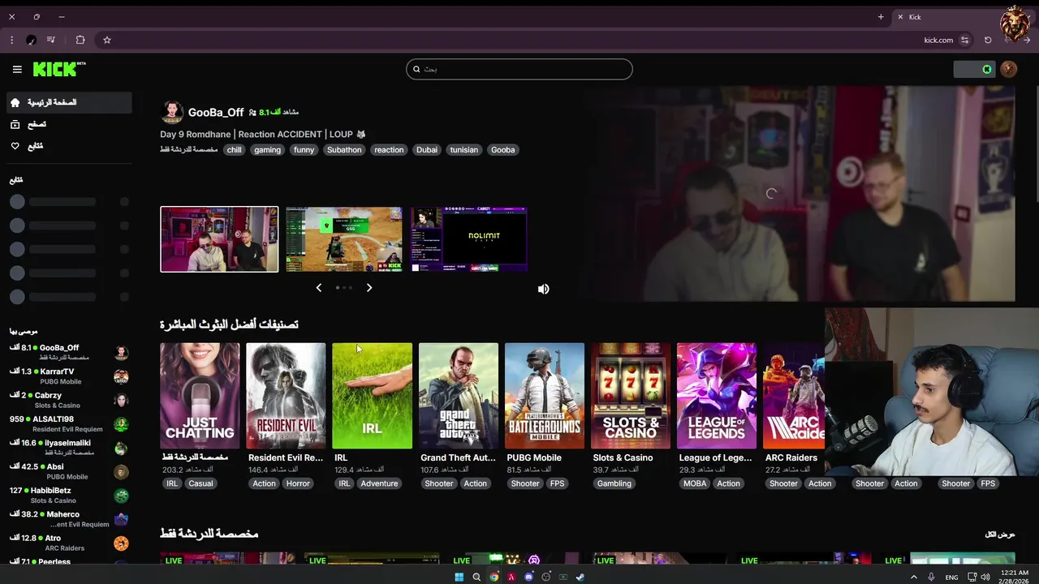1039x584 pixels.
Task: Open the Kick hamburger sidebar menu
Action: 17,69
